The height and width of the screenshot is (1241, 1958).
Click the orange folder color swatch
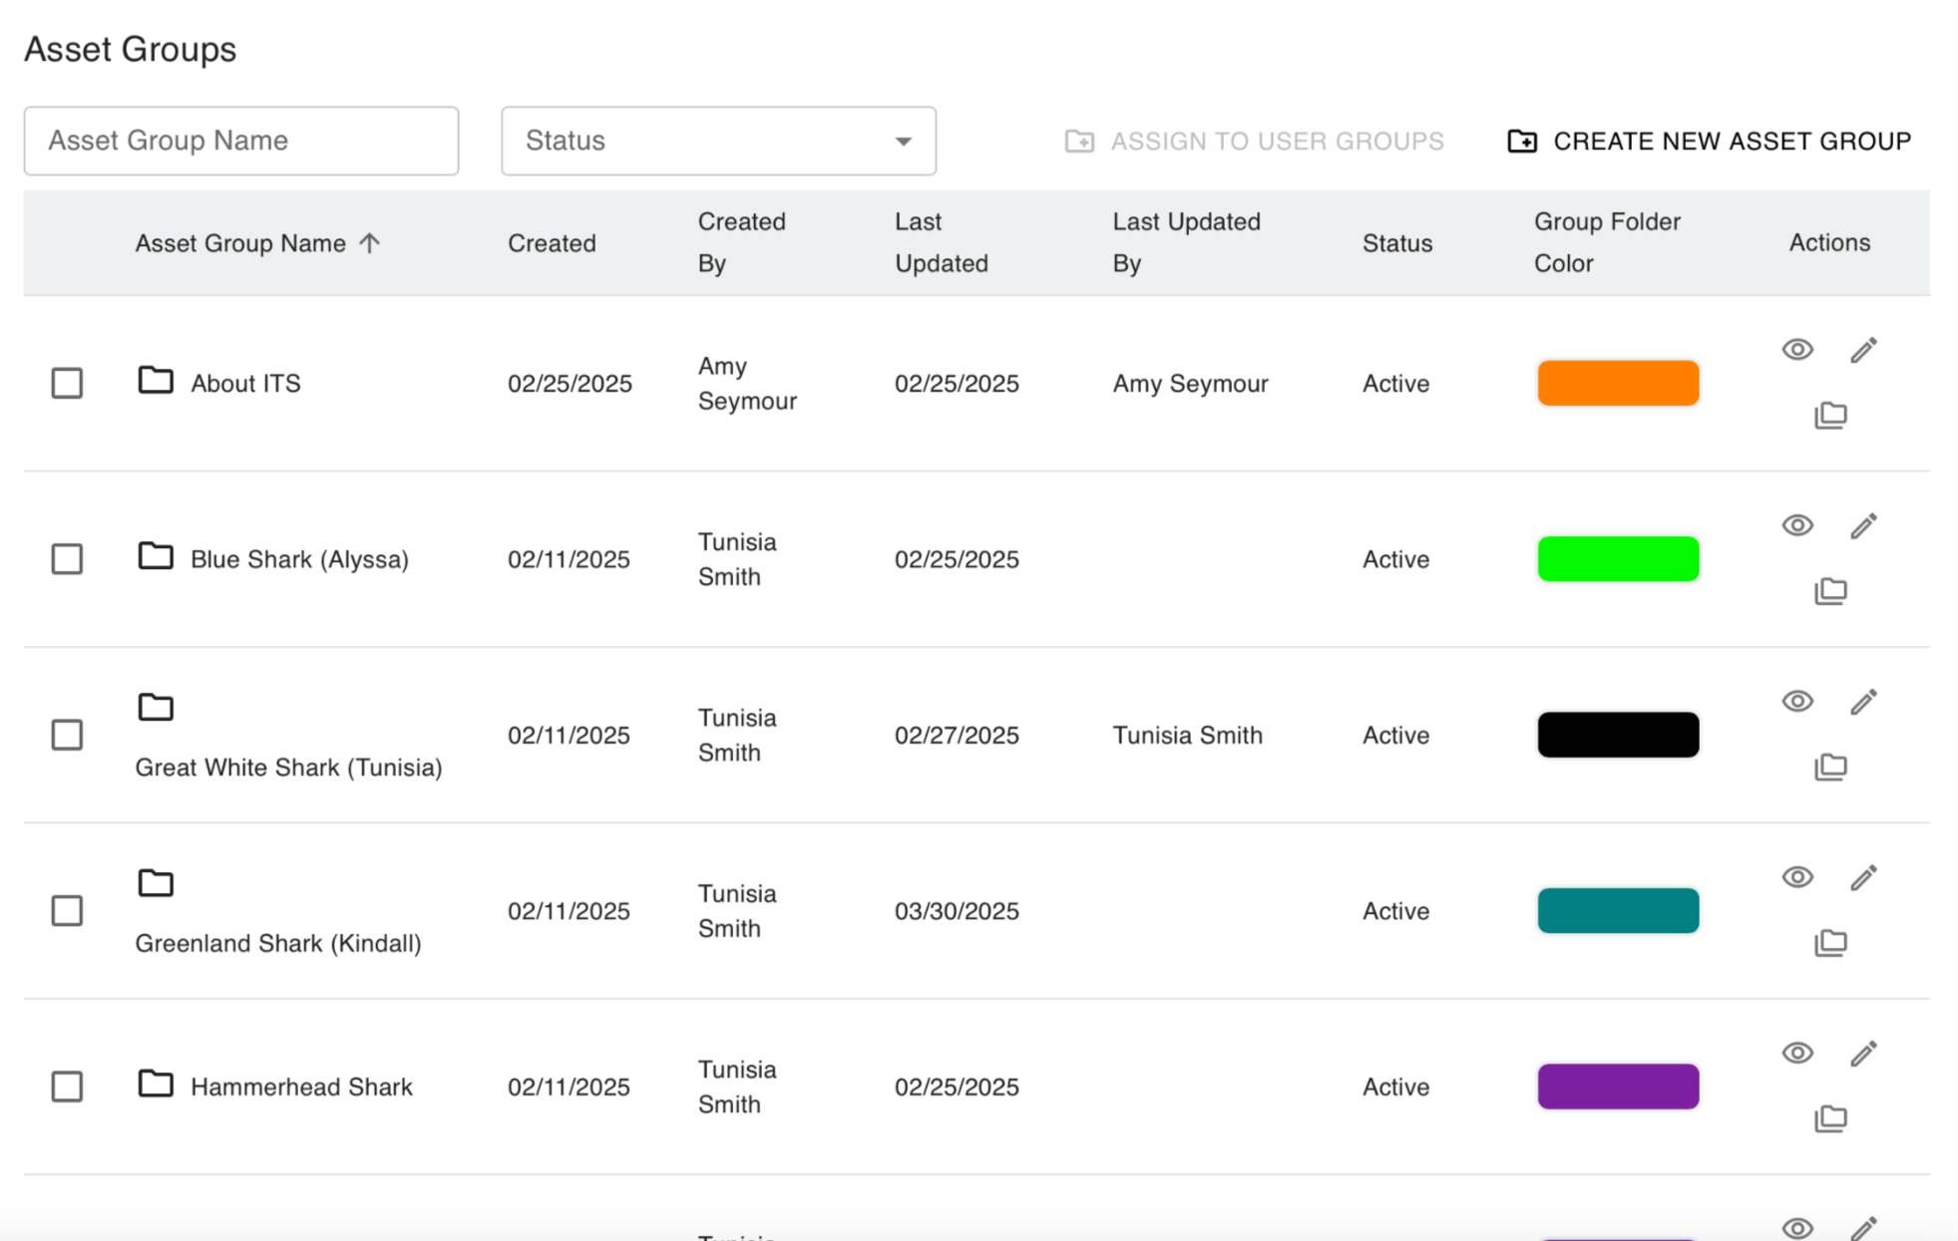(1617, 384)
